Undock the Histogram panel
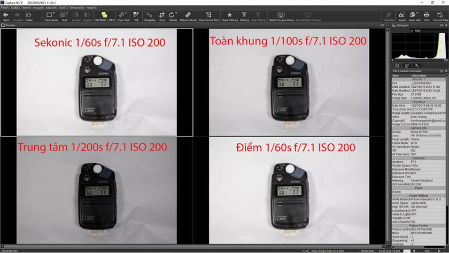The width and height of the screenshot is (449, 253). pyautogui.click(x=442, y=25)
